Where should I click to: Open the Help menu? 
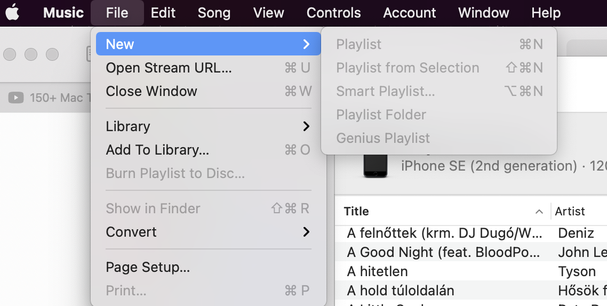(546, 13)
